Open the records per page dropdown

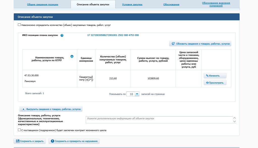pyautogui.click(x=137, y=94)
